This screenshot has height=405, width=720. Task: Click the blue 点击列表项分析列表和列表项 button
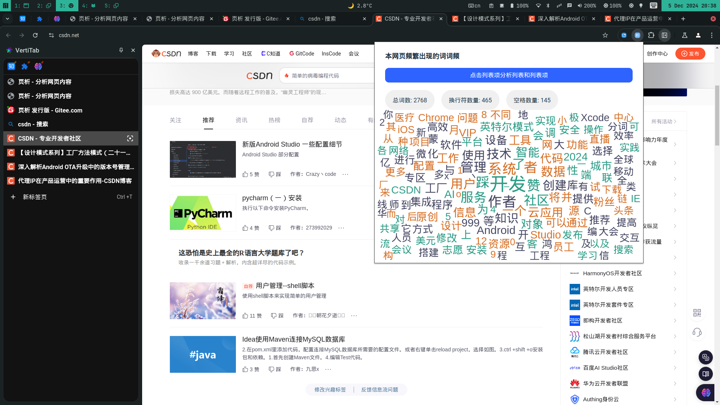tap(508, 75)
